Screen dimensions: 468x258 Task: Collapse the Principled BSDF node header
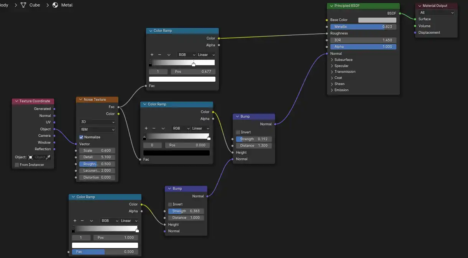(x=331, y=5)
